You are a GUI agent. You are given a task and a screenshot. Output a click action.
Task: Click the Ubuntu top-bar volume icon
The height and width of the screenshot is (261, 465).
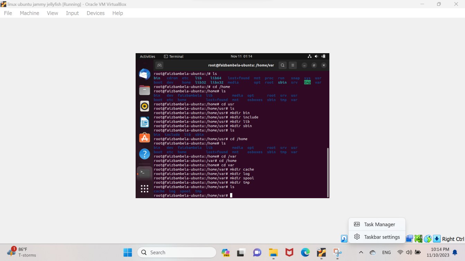pos(317,56)
